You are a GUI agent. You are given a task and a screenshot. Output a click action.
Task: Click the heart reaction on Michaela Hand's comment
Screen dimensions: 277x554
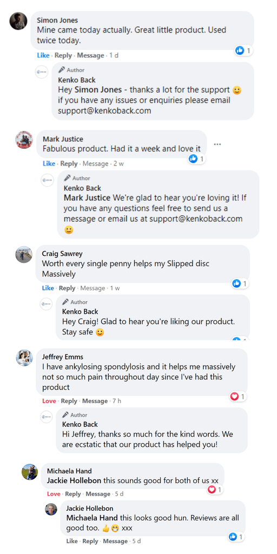212,490
